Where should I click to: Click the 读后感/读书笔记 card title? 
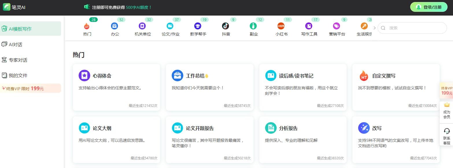tap(296, 76)
